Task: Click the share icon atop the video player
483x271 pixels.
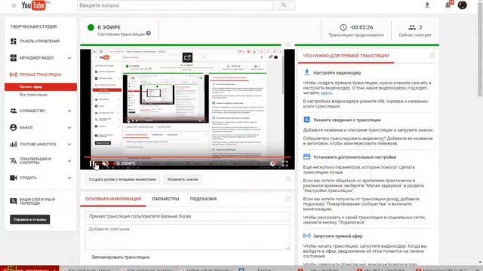Action: 187,57
